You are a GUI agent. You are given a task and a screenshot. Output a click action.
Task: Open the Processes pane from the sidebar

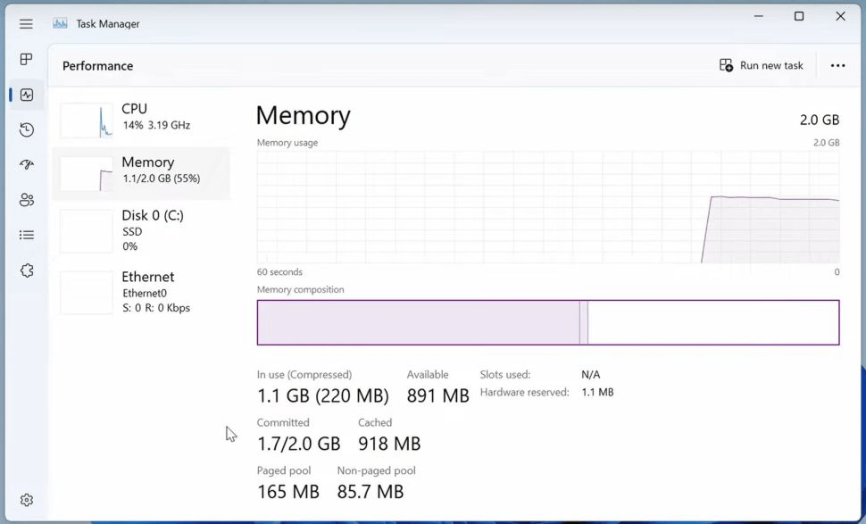click(26, 59)
